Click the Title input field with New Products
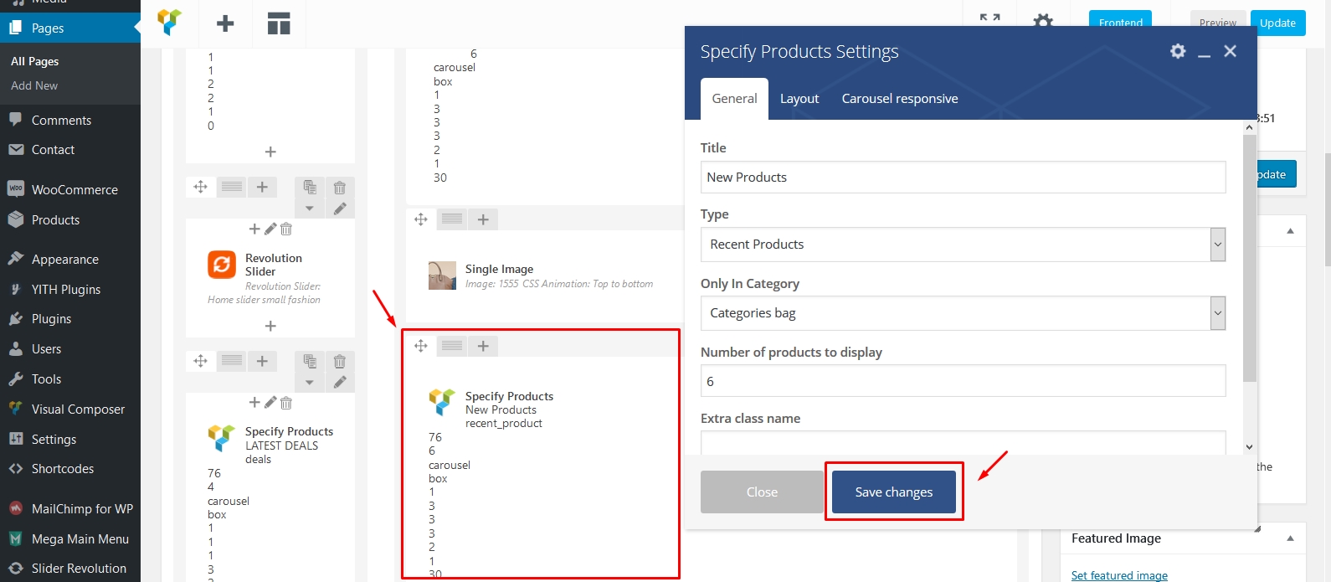This screenshot has width=1331, height=582. tap(963, 178)
